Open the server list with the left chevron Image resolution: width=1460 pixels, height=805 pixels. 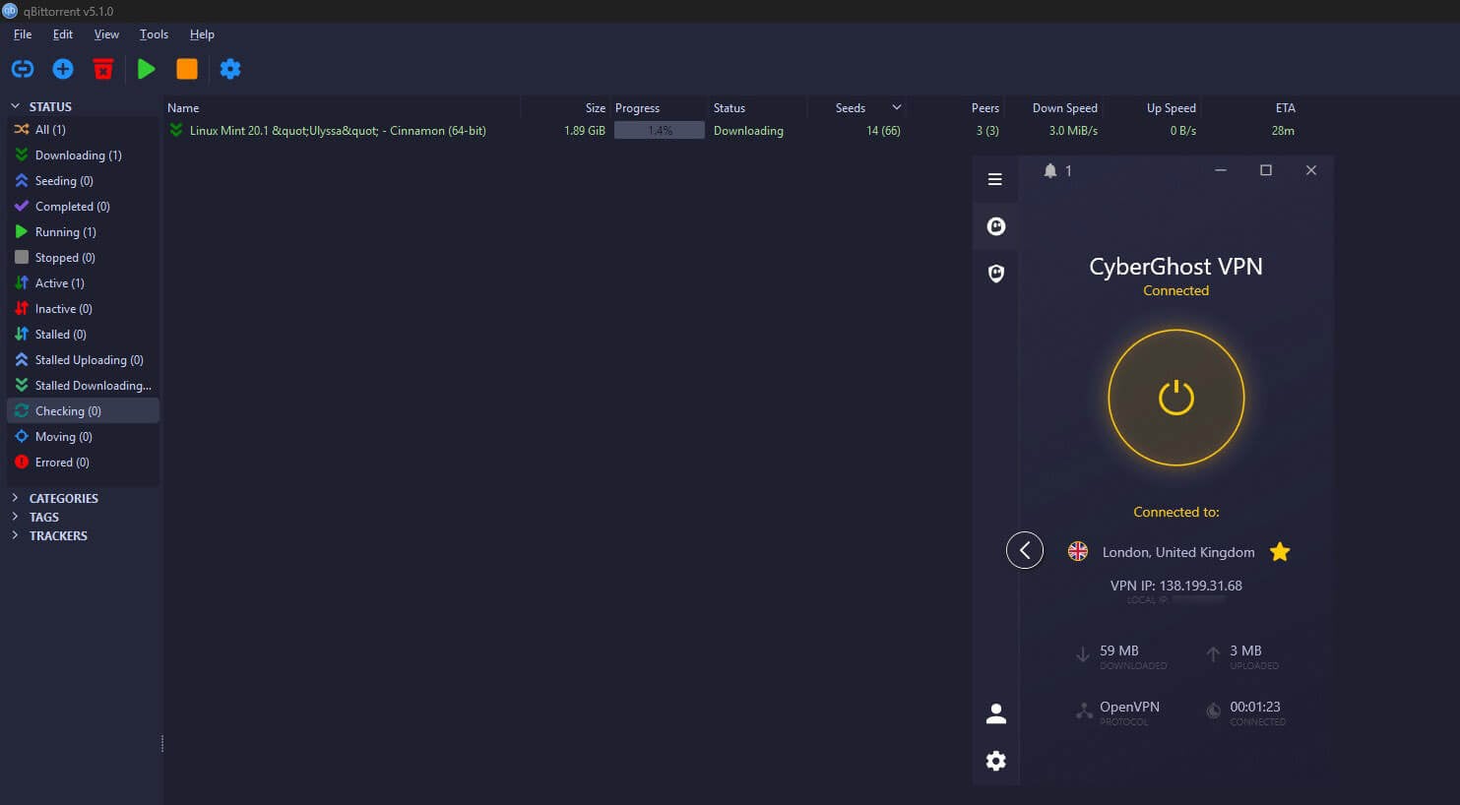pyautogui.click(x=1025, y=550)
